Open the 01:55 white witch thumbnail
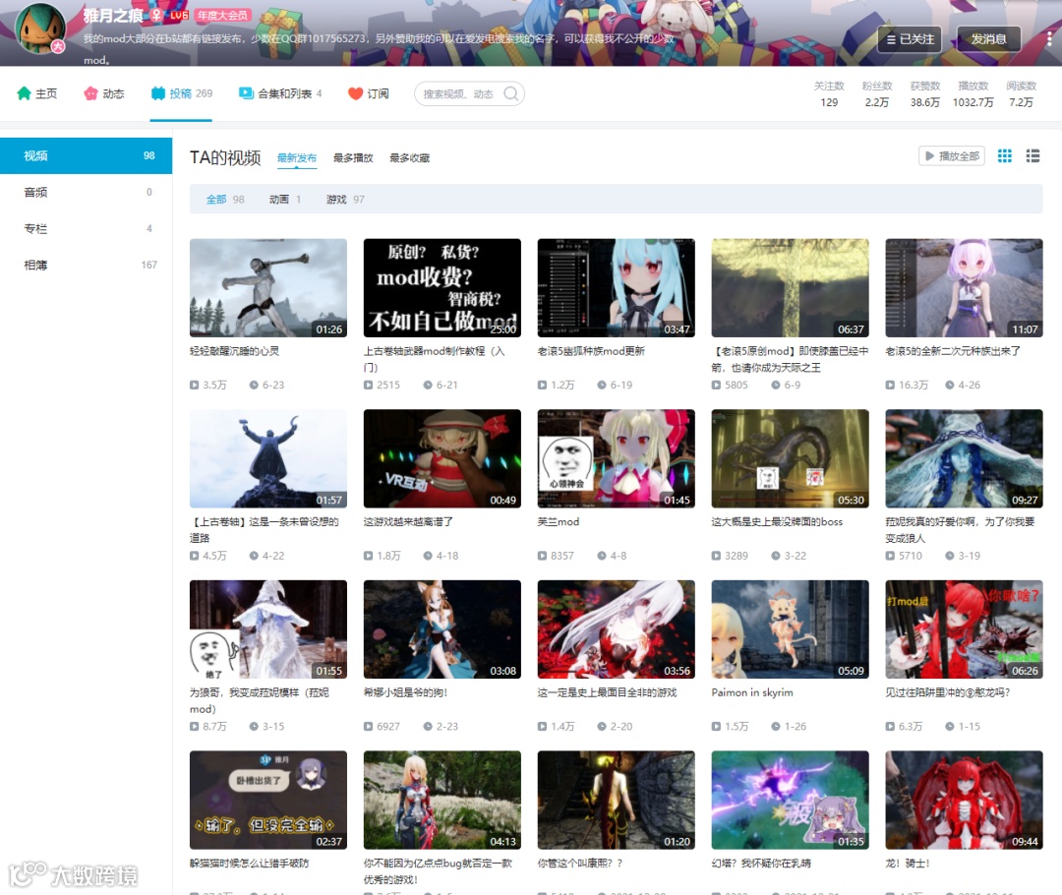Image resolution: width=1062 pixels, height=895 pixels. 268,629
